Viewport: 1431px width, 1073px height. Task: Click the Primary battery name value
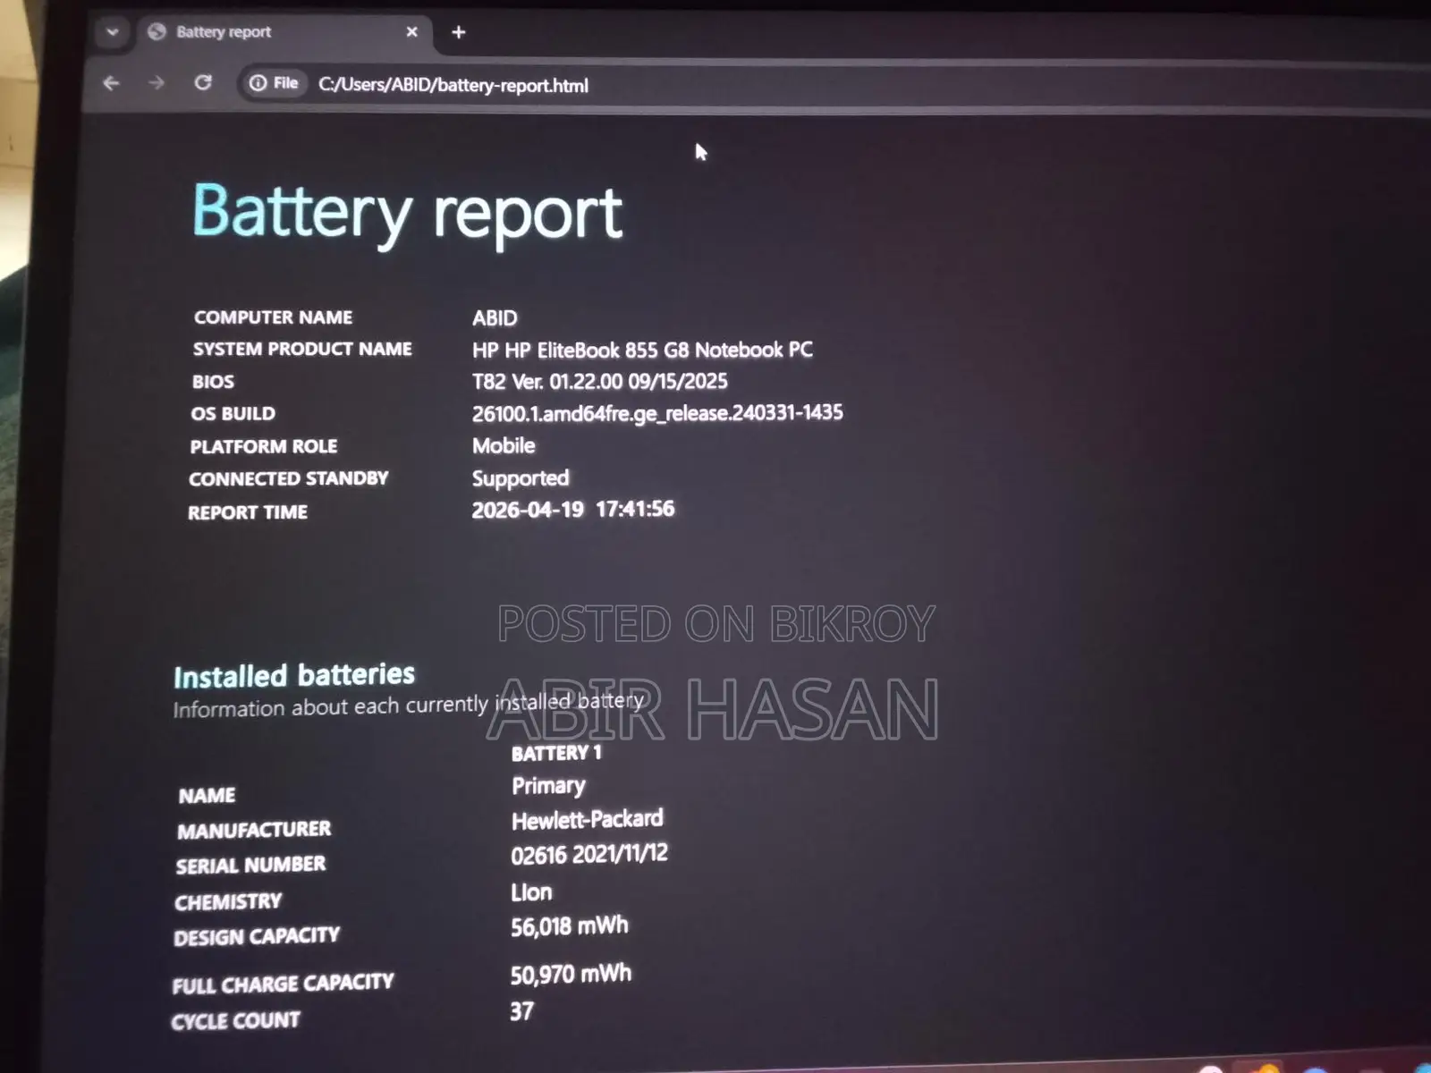[548, 786]
